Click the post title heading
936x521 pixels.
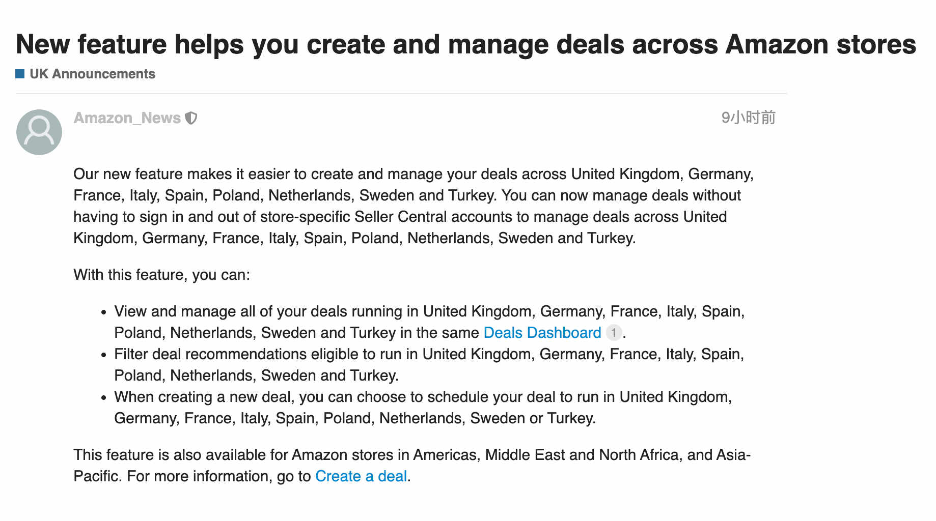pyautogui.click(x=465, y=44)
